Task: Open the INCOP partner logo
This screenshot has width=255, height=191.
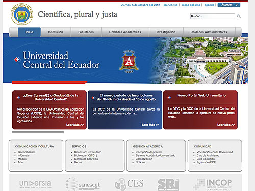Action: 212,185
